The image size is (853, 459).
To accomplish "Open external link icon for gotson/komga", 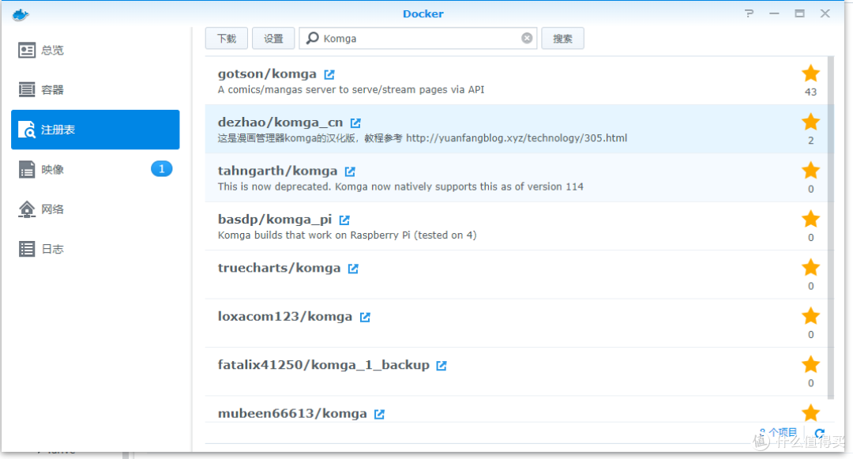I will (x=329, y=74).
